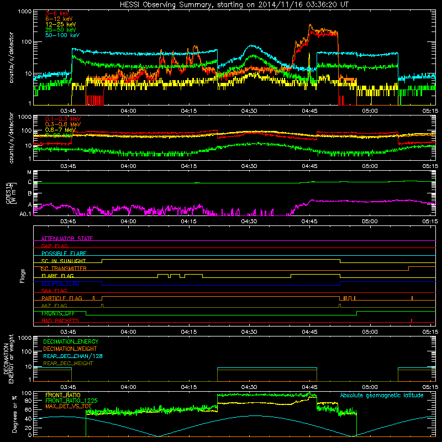Pick the BAD_PACKETS flag label
The width and height of the screenshot is (442, 442).
60,320
